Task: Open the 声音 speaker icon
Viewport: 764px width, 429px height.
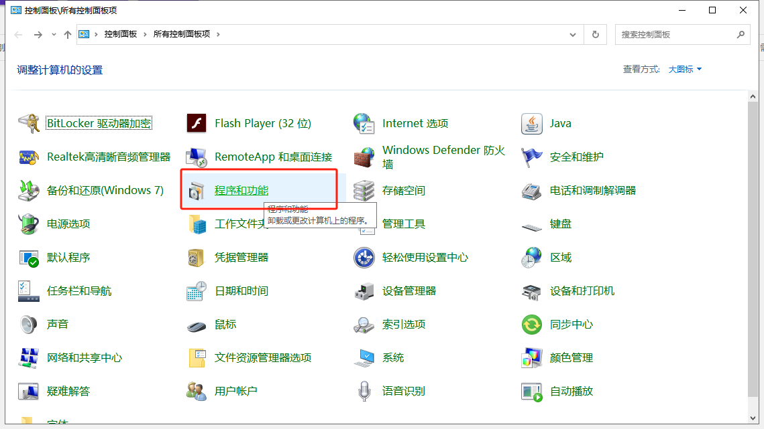Action: tap(29, 325)
